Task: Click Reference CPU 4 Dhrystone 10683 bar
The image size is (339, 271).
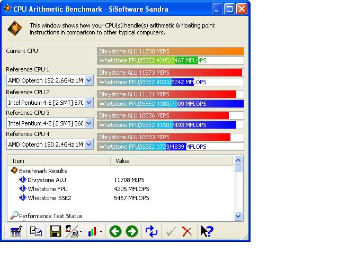Action: tap(171, 137)
